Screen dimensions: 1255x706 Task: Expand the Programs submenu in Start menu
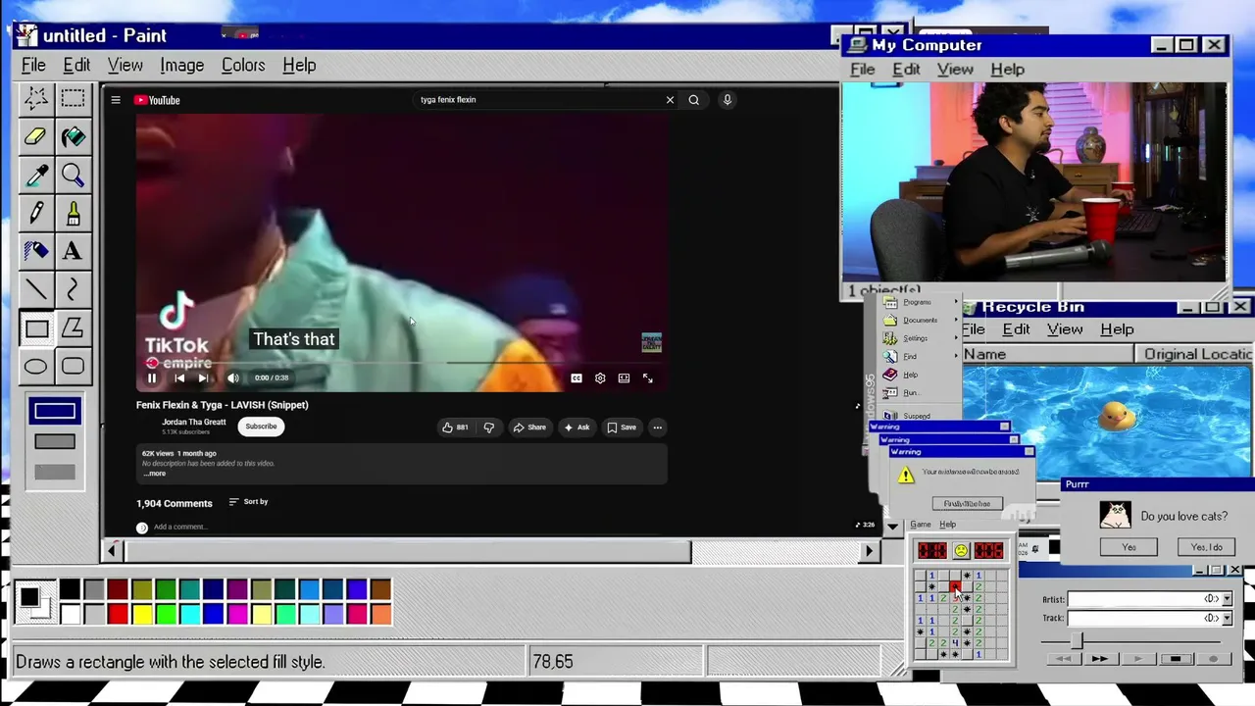(x=918, y=302)
